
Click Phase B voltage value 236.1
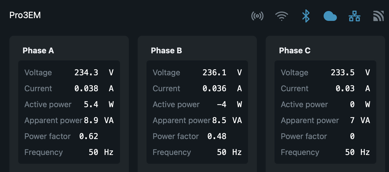(x=214, y=73)
